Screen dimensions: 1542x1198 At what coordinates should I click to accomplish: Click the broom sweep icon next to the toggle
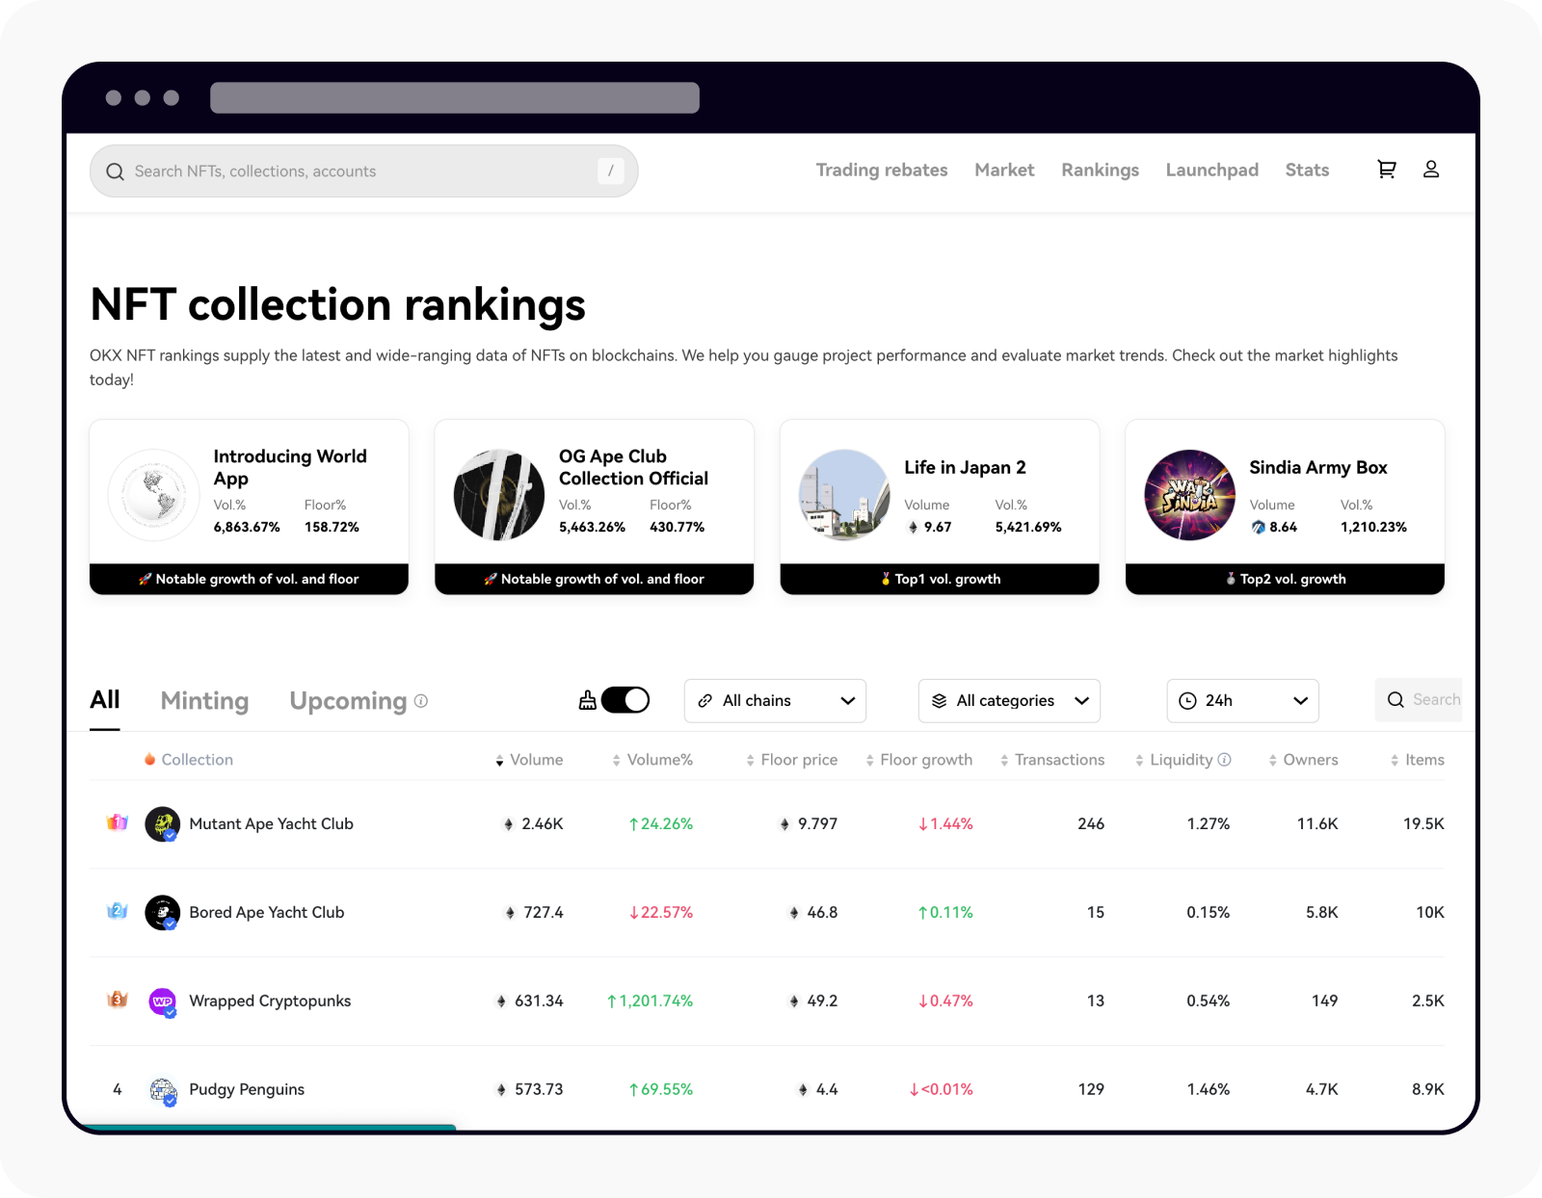coord(588,700)
